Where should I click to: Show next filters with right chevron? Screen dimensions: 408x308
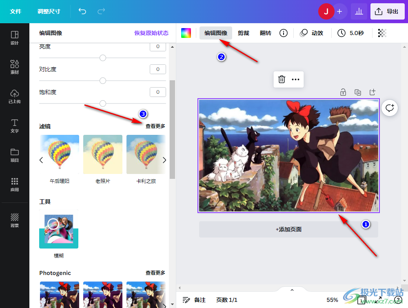[164, 160]
